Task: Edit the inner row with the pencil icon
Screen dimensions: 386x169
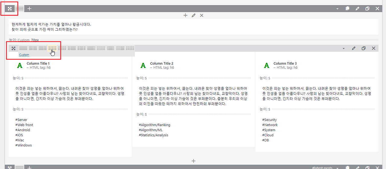Action: [354, 48]
